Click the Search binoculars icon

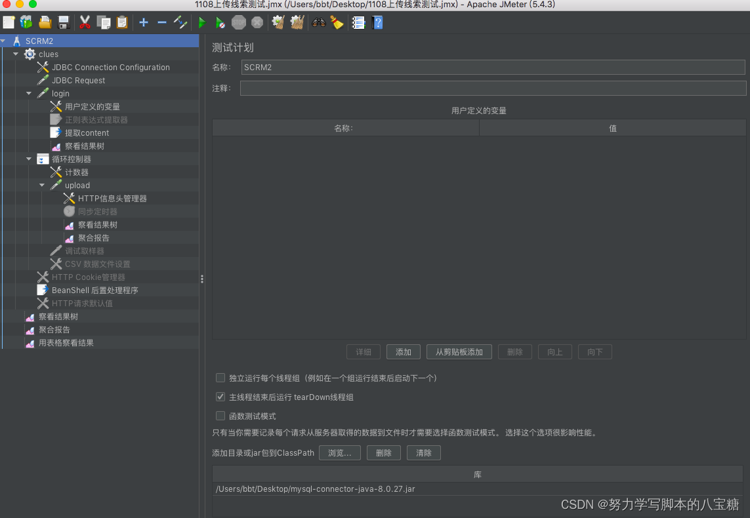(x=318, y=22)
